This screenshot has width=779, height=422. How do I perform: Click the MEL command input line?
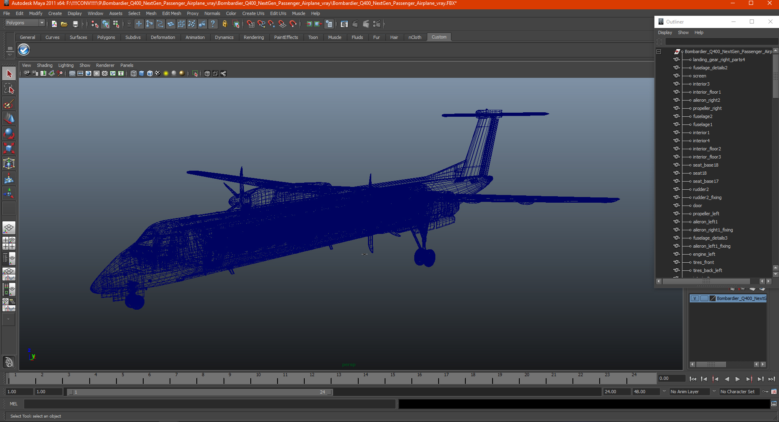pos(209,404)
